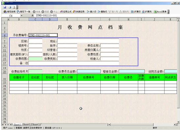Click the Select All corner box
Image resolution: width=180 pixels, height=130 pixels.
[5, 19]
